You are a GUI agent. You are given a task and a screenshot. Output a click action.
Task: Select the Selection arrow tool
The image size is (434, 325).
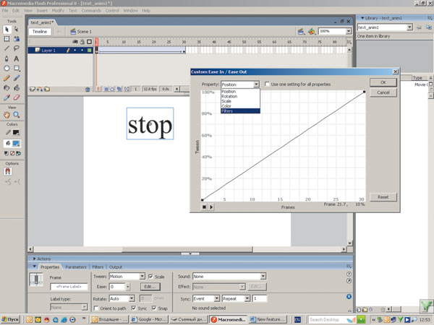coord(7,30)
